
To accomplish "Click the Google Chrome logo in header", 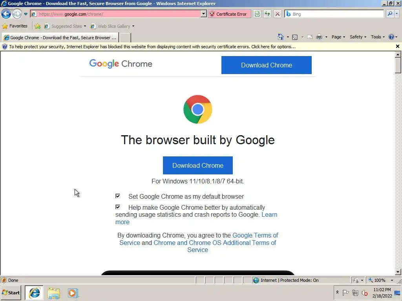I will tap(121, 64).
